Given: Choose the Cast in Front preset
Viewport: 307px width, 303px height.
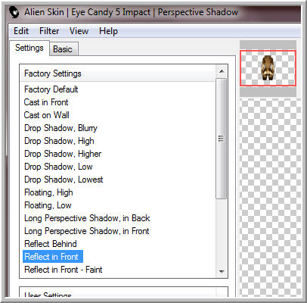Looking at the screenshot, I should [46, 102].
